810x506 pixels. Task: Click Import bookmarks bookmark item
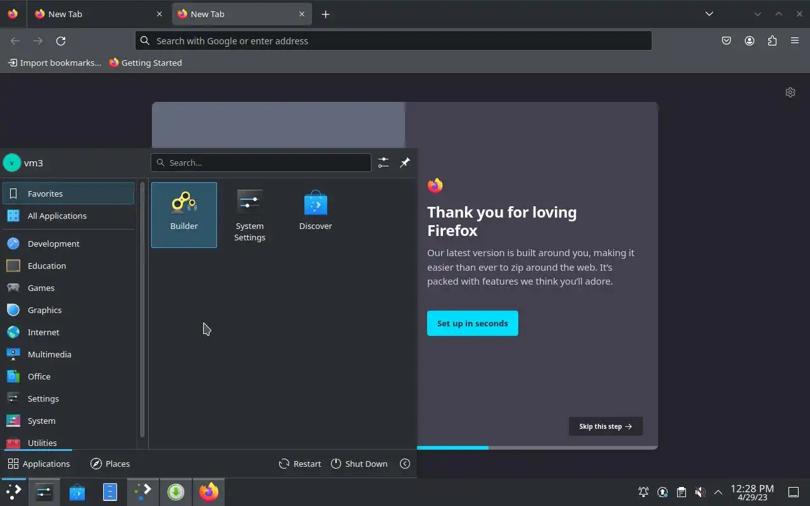54,63
